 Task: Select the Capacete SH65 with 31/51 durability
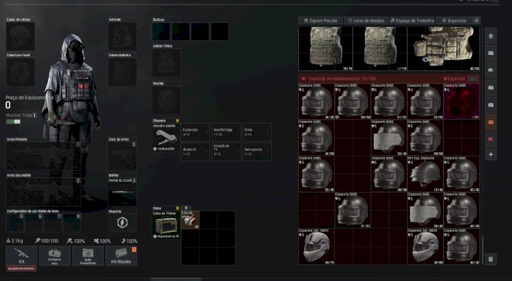[353, 211]
